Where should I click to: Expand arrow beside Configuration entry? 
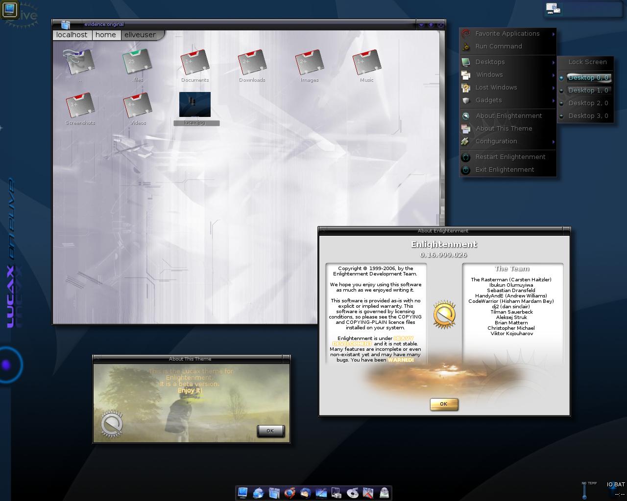[x=554, y=141]
